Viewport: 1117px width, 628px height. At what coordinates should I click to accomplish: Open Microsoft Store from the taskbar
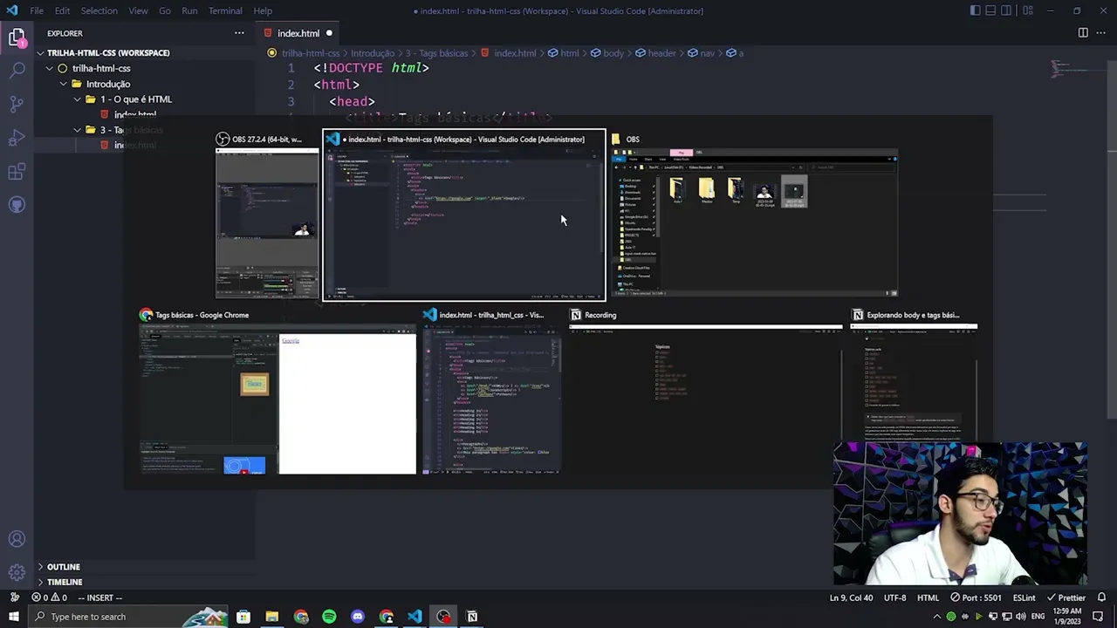click(243, 617)
